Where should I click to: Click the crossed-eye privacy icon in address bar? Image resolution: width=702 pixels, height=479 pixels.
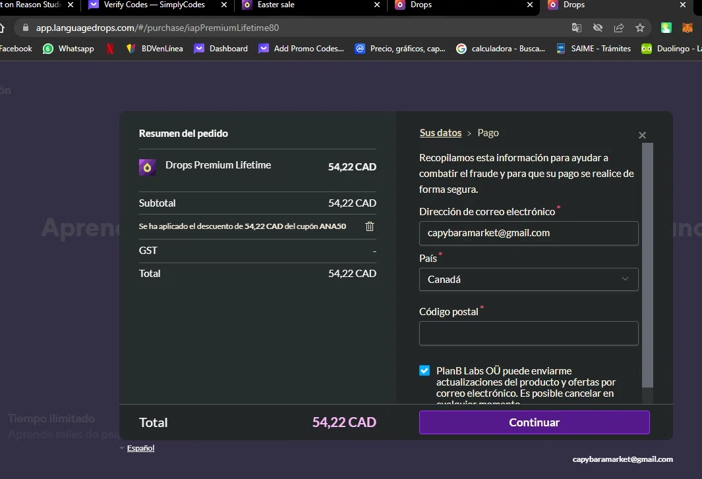pyautogui.click(x=598, y=28)
